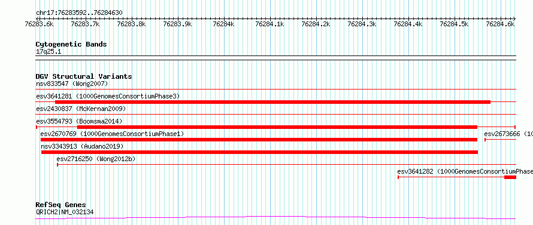Click the esv2716250 (Wong2012b) variant label
533x225 pixels.
[x=96, y=159]
